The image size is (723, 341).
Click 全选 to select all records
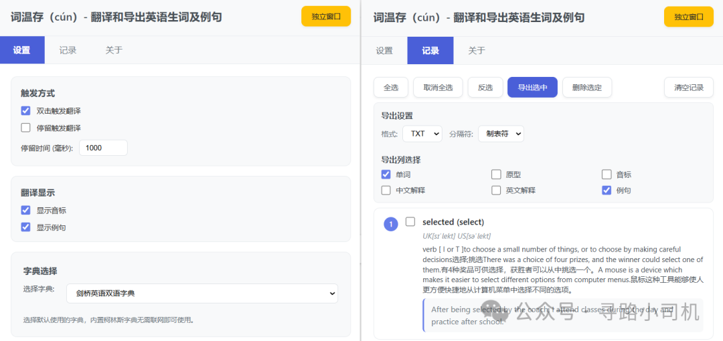point(391,88)
